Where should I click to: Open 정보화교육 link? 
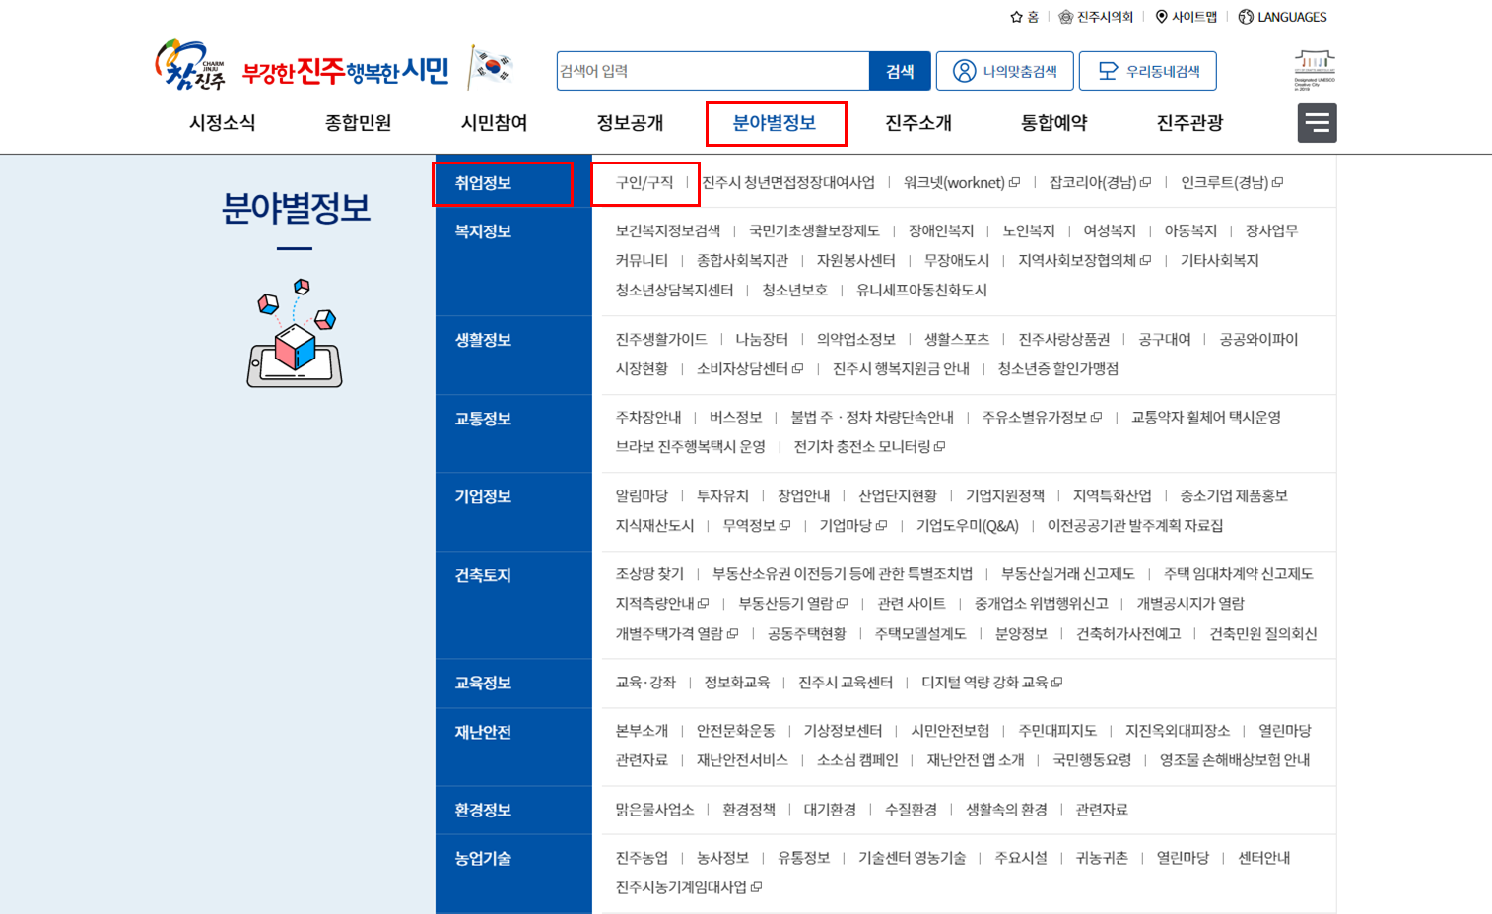pyautogui.click(x=737, y=682)
